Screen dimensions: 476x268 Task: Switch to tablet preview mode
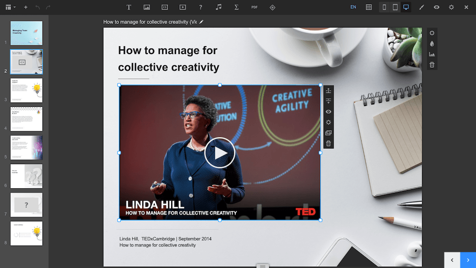point(395,7)
